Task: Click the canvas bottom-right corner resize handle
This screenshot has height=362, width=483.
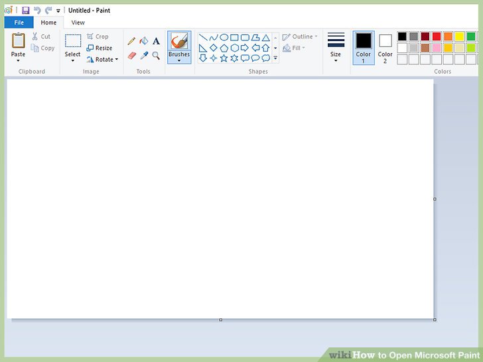Action: (x=435, y=320)
